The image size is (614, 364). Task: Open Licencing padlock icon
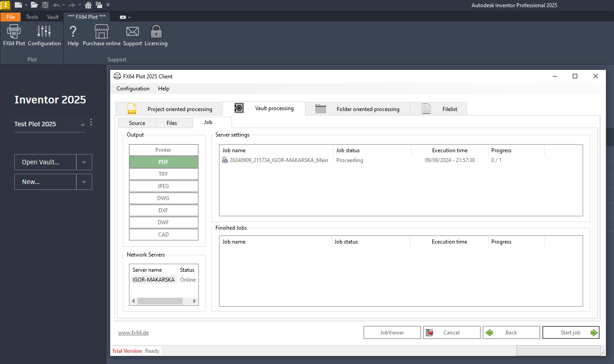[x=156, y=35]
